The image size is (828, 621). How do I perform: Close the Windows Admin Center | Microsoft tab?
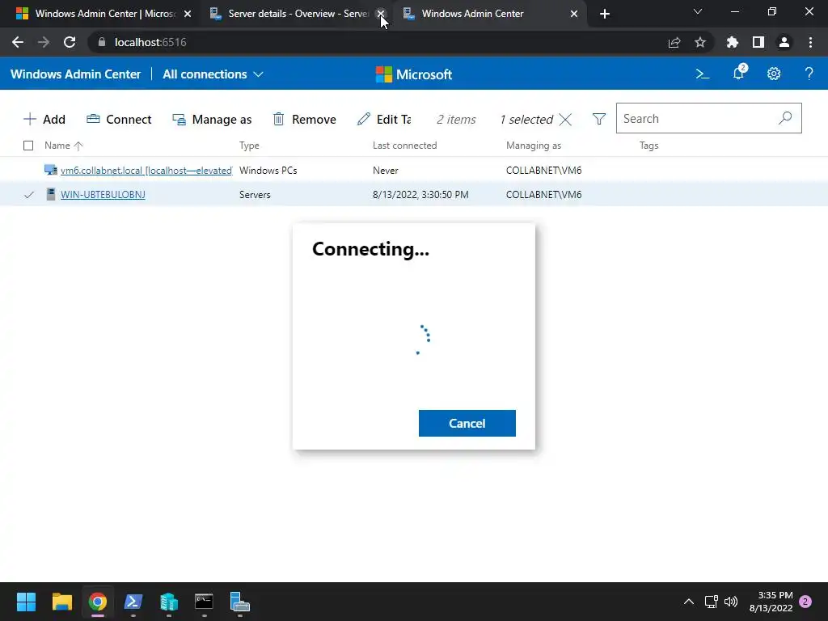[x=188, y=14]
